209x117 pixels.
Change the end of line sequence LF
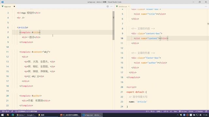pyautogui.click(x=171, y=111)
